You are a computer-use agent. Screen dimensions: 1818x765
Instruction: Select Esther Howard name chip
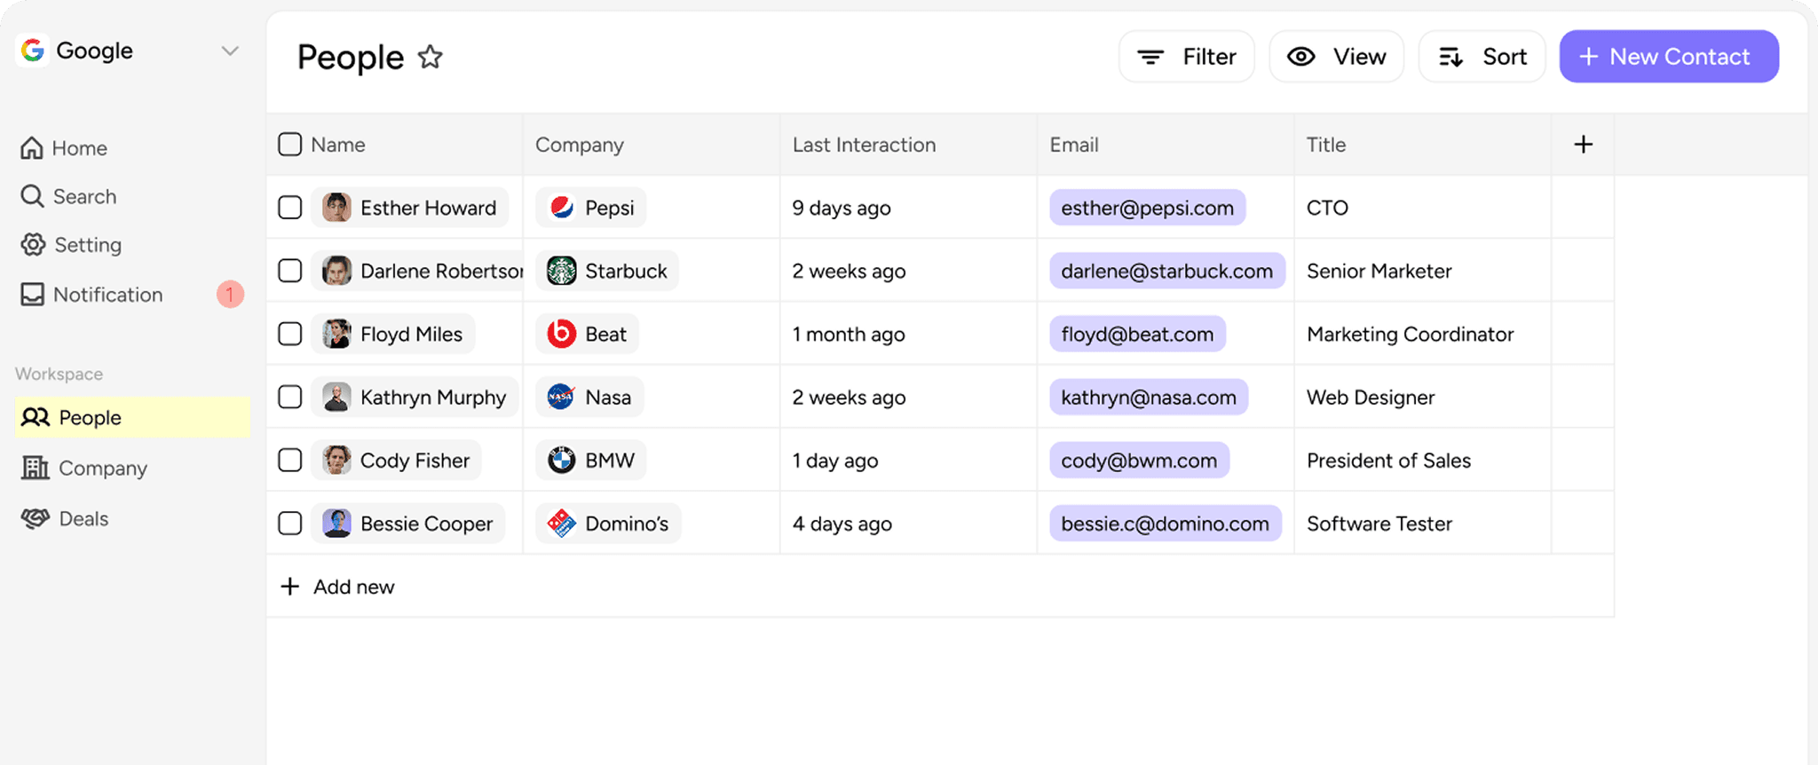click(x=410, y=208)
